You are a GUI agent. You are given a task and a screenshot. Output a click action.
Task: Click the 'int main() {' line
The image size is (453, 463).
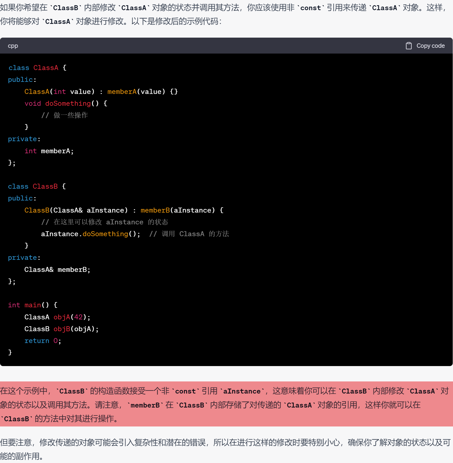click(x=33, y=305)
